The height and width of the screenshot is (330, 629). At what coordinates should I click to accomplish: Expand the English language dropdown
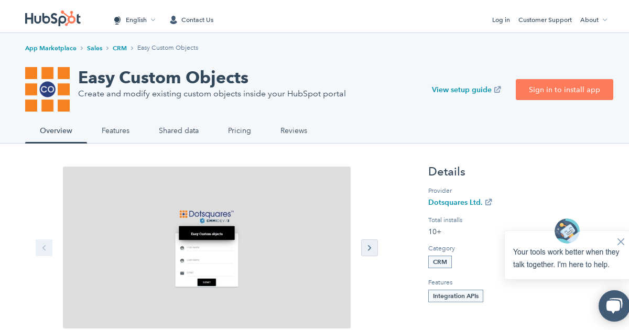(x=154, y=20)
